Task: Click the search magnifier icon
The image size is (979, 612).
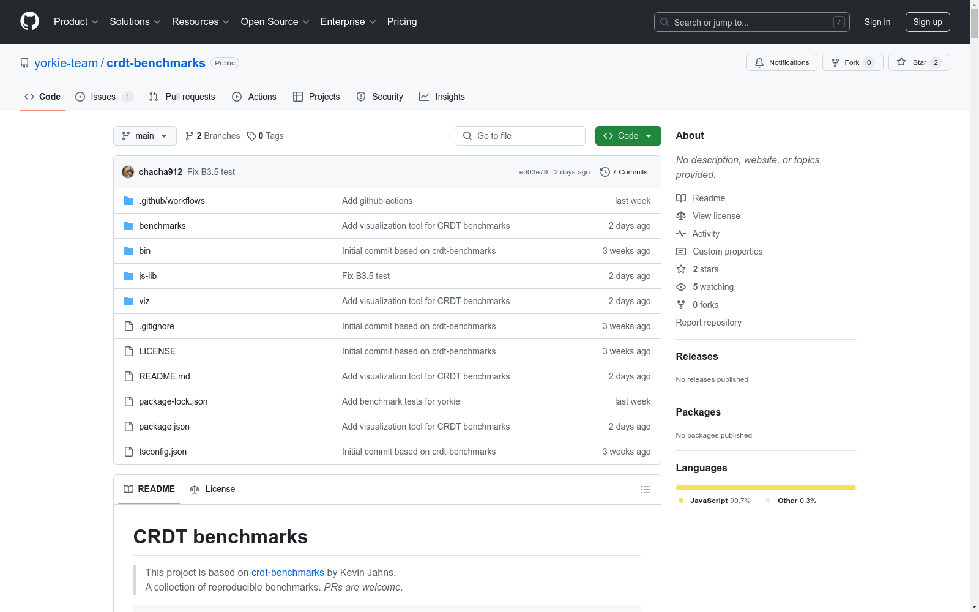Action: pos(664,22)
